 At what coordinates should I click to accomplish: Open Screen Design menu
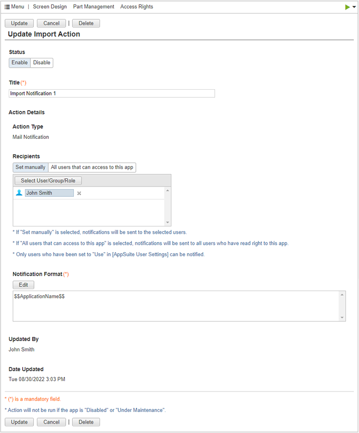point(50,7)
